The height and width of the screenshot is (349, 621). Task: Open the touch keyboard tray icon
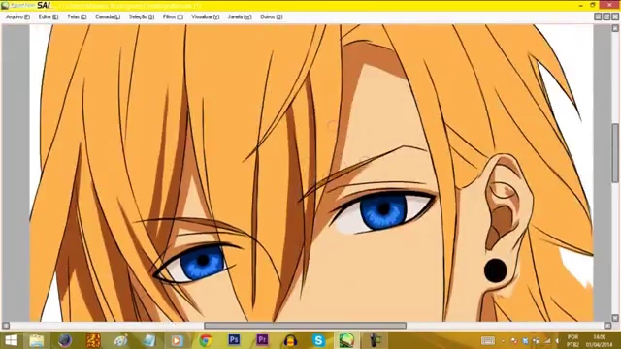coord(488,341)
